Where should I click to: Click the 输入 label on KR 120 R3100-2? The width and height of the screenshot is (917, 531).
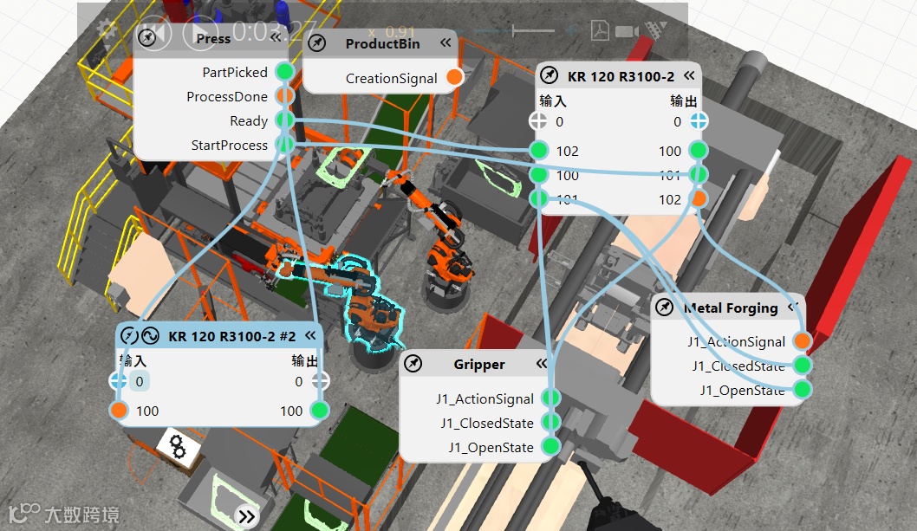[x=553, y=100]
